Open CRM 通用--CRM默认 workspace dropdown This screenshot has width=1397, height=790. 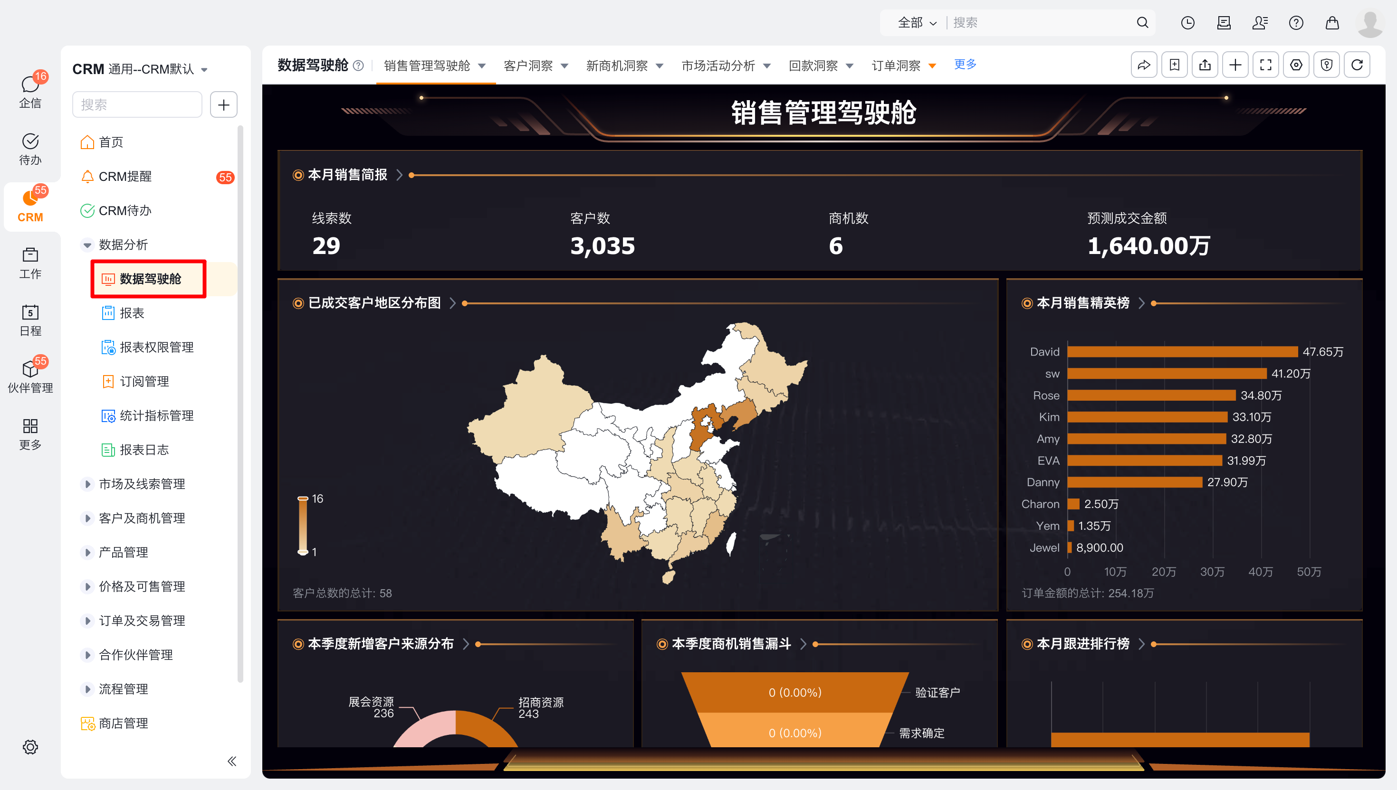pyautogui.click(x=204, y=70)
